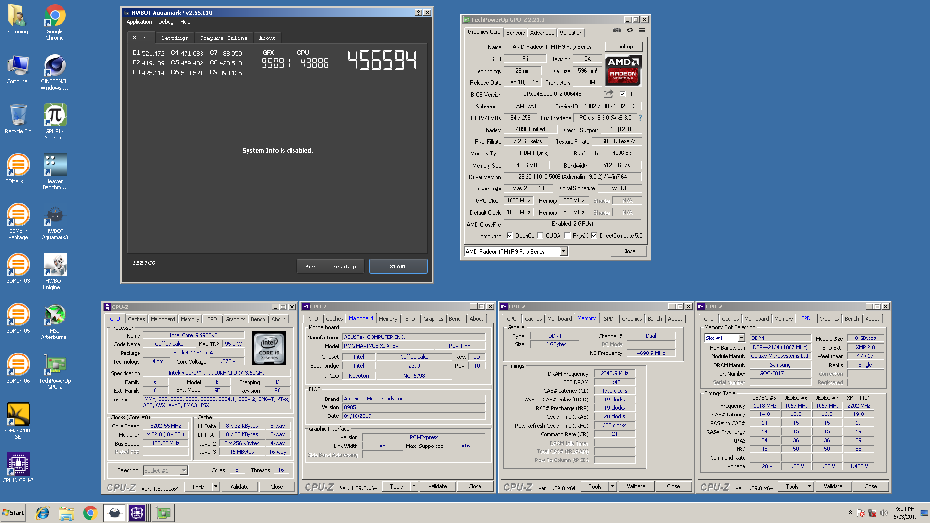Open Debug menu in Aquamark

click(x=166, y=22)
